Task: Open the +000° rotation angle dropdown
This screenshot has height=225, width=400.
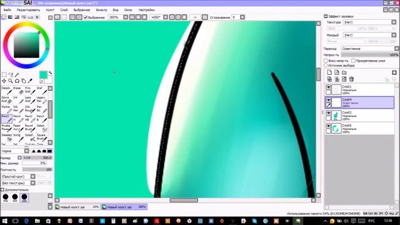Action: click(159, 17)
